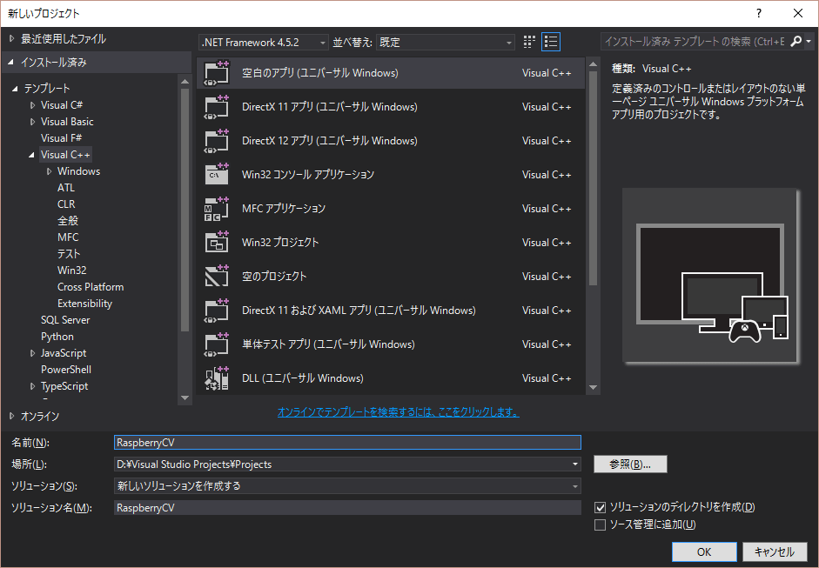Select Python in the template tree

pos(57,337)
